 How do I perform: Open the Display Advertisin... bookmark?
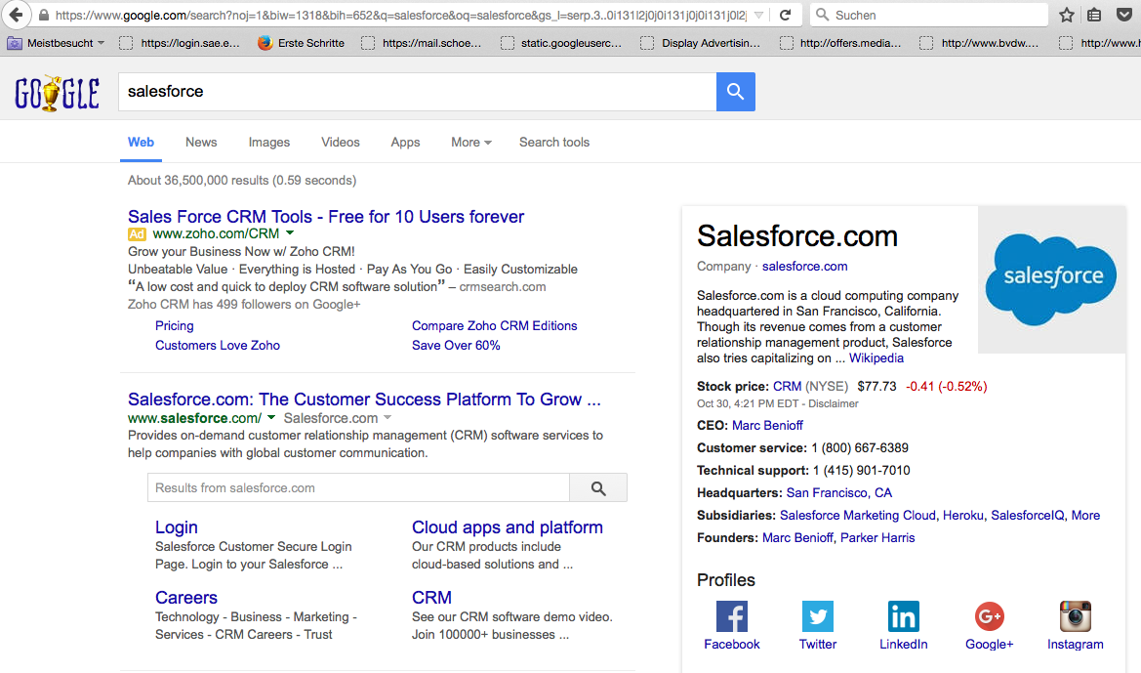tap(700, 43)
